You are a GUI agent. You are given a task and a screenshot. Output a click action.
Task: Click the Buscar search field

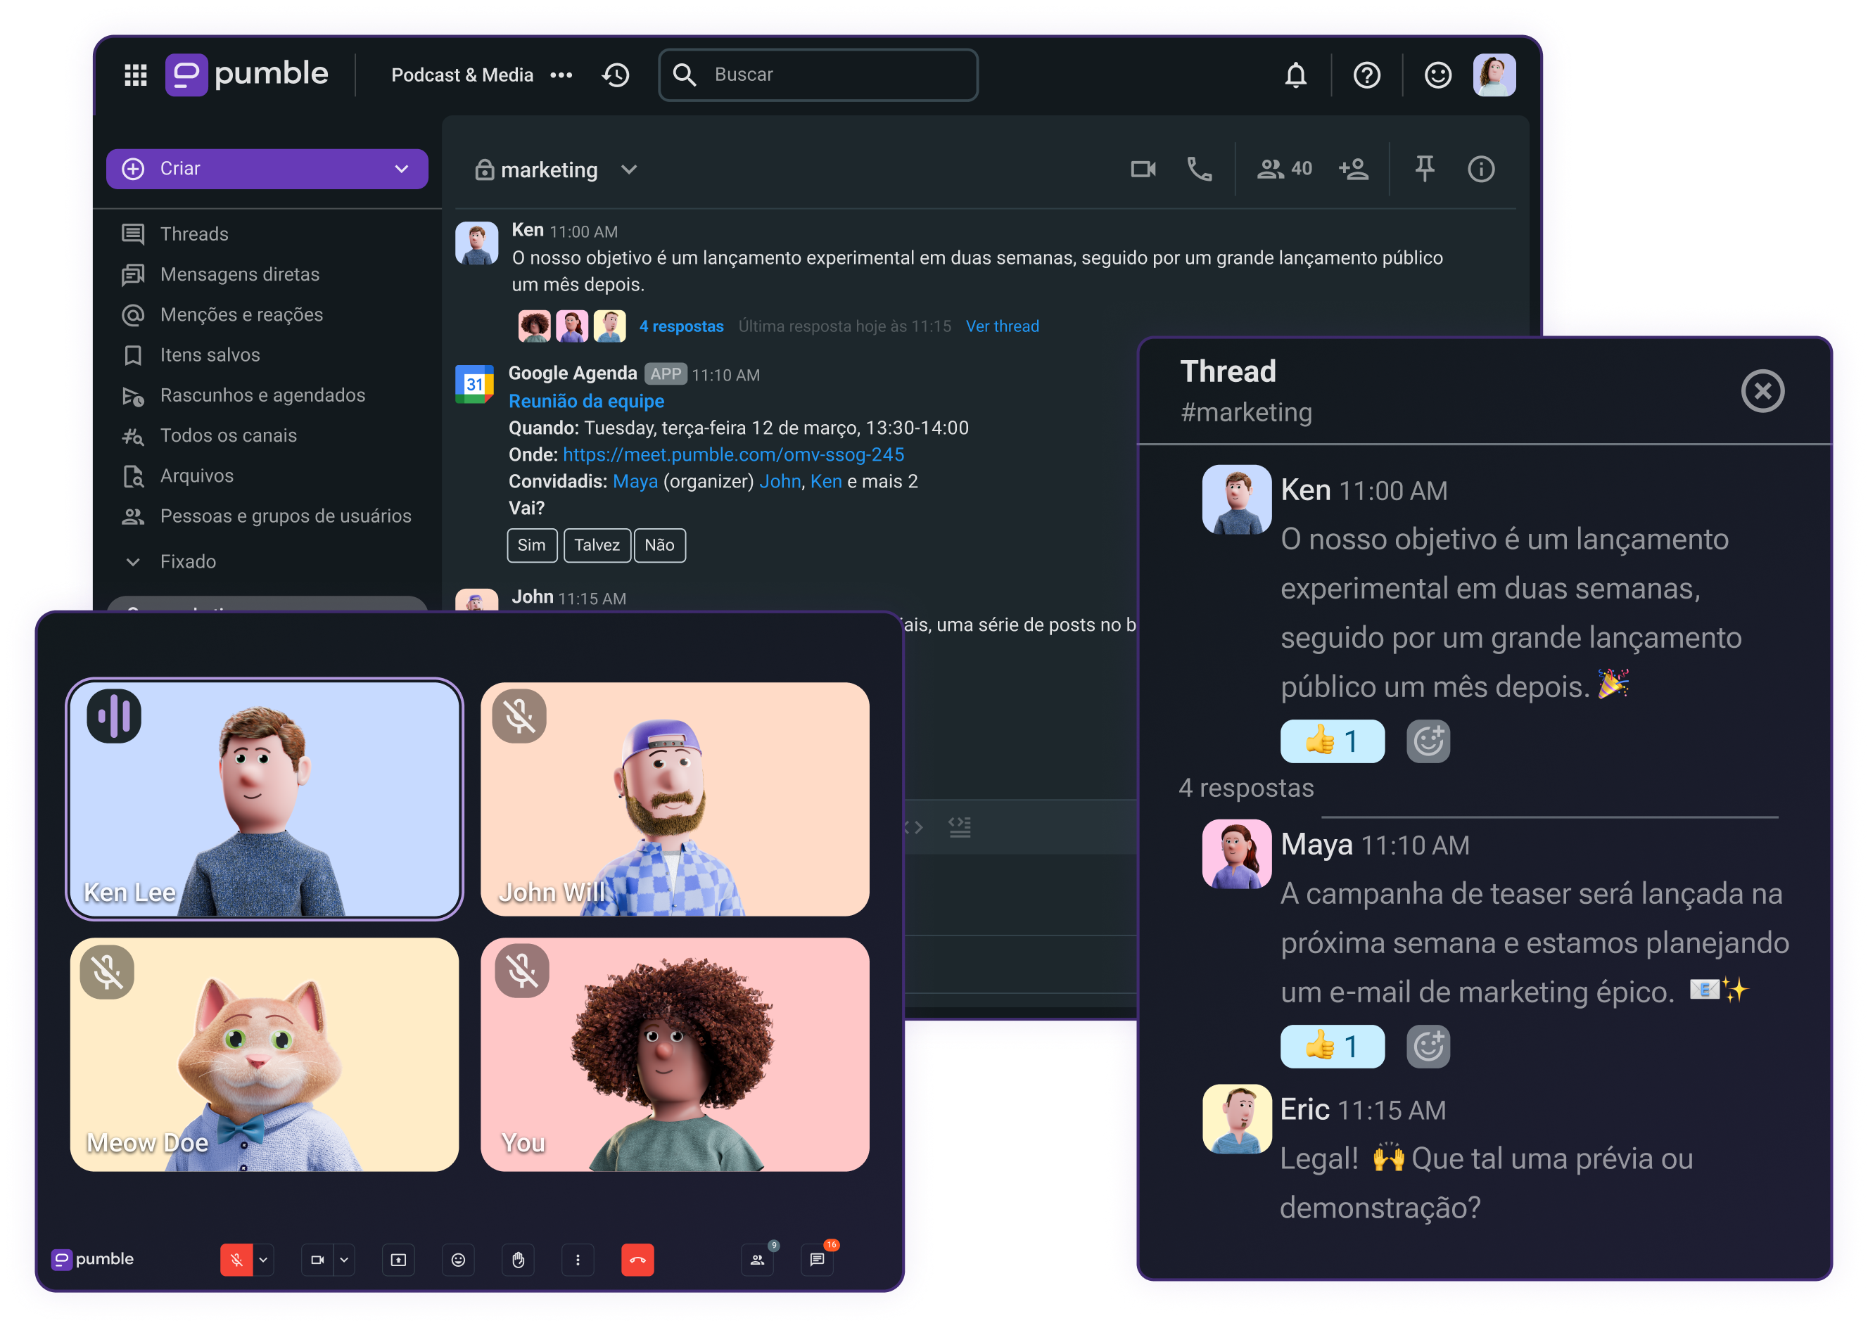tap(830, 75)
